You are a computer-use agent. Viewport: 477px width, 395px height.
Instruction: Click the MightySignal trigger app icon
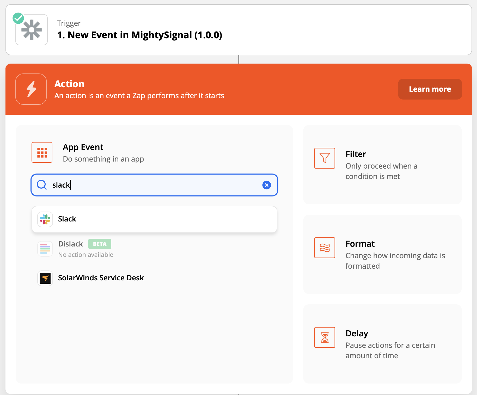32,30
